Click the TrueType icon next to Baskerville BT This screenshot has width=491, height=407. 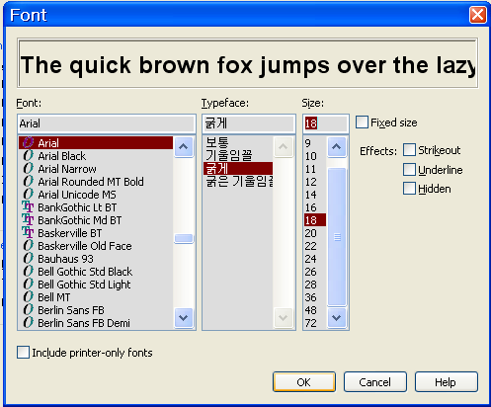[x=28, y=233]
